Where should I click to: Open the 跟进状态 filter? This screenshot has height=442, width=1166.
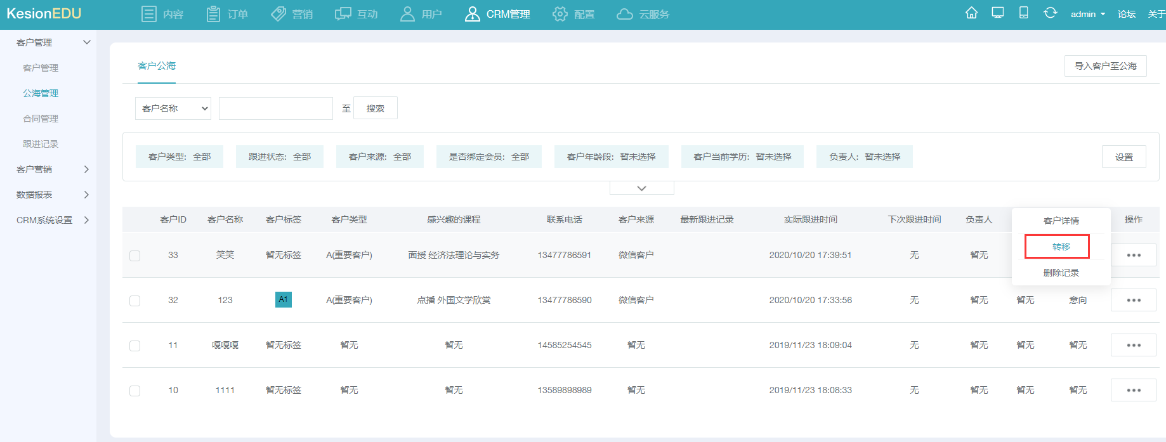tap(280, 157)
